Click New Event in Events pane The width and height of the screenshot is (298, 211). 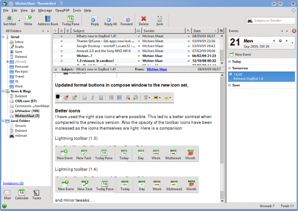[240, 55]
